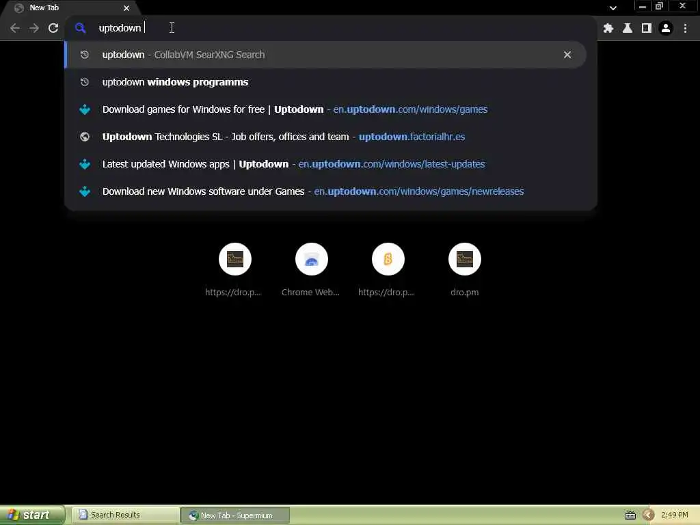Choose the 'uptodown windows programms' suggestion

tap(326, 82)
